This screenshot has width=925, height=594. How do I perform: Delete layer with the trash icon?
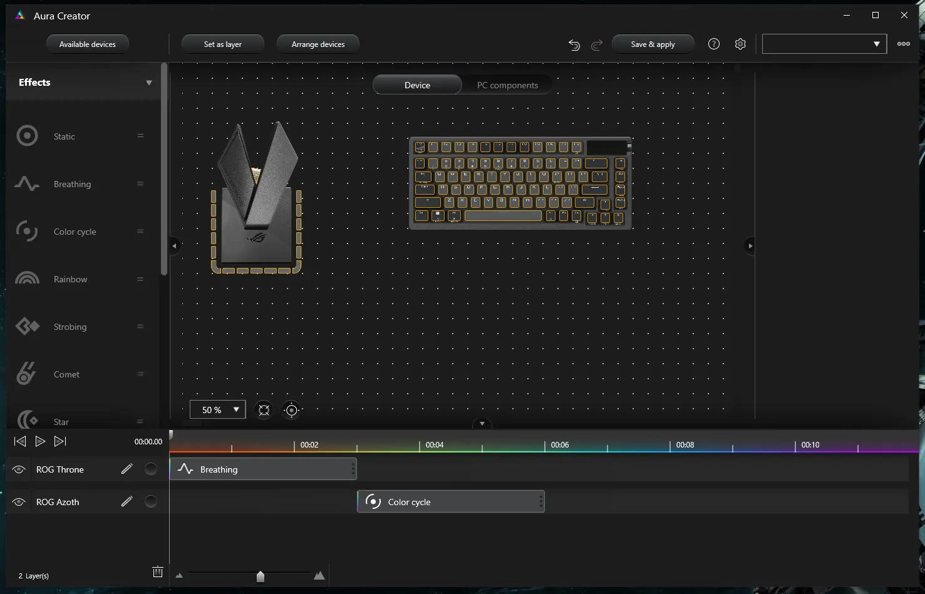click(158, 571)
